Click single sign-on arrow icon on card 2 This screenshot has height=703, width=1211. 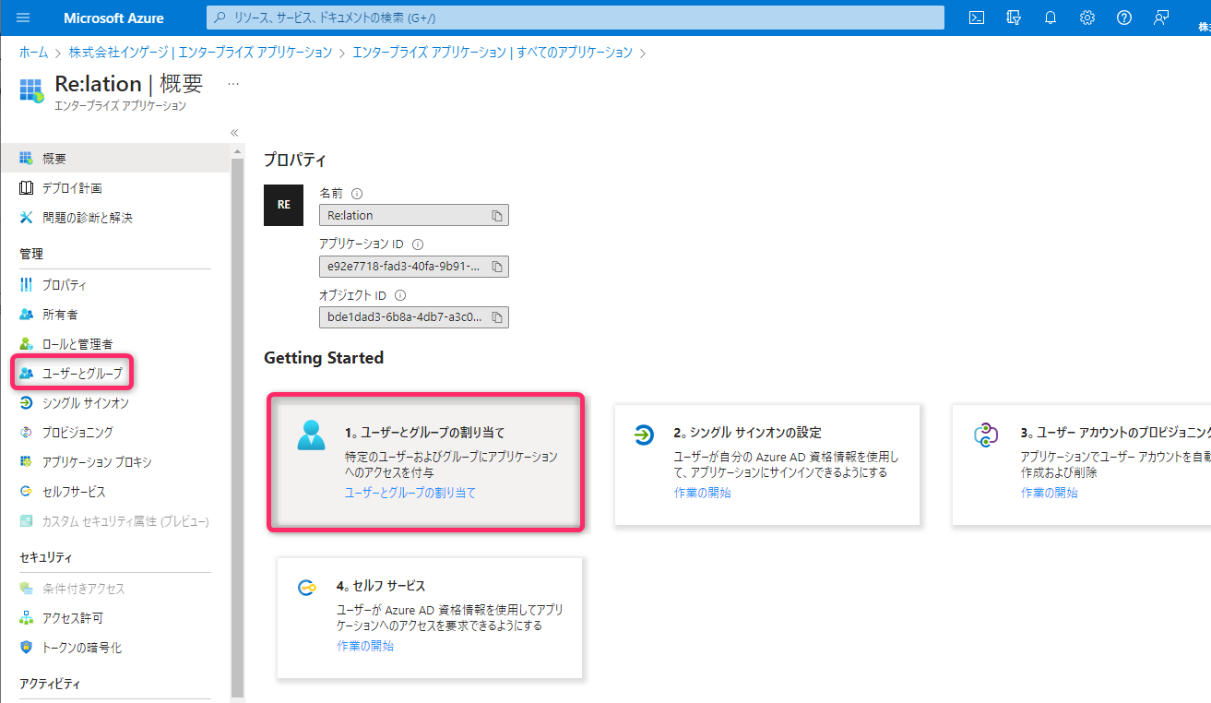point(644,435)
